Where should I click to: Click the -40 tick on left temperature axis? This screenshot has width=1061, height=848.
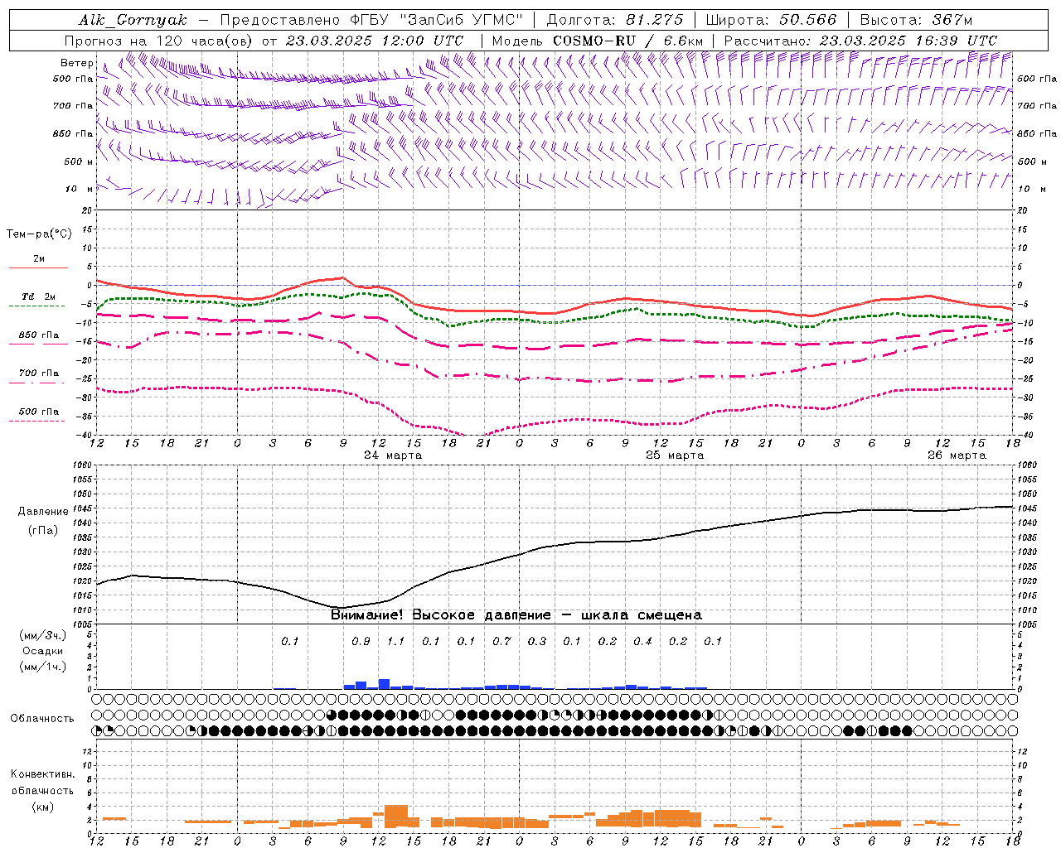point(85,436)
